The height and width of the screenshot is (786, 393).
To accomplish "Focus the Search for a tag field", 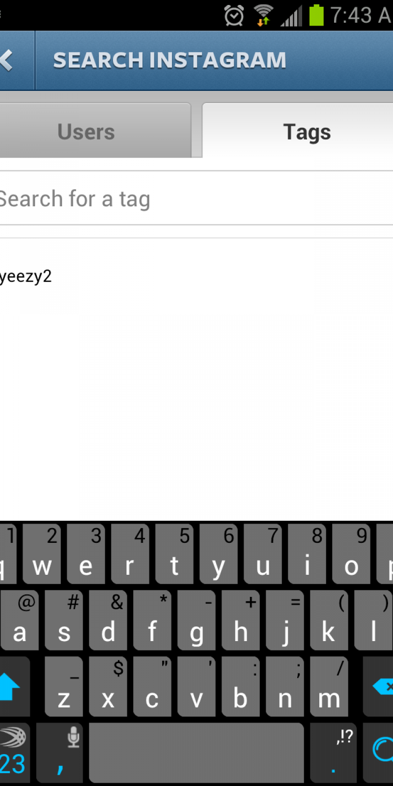I will [x=196, y=198].
